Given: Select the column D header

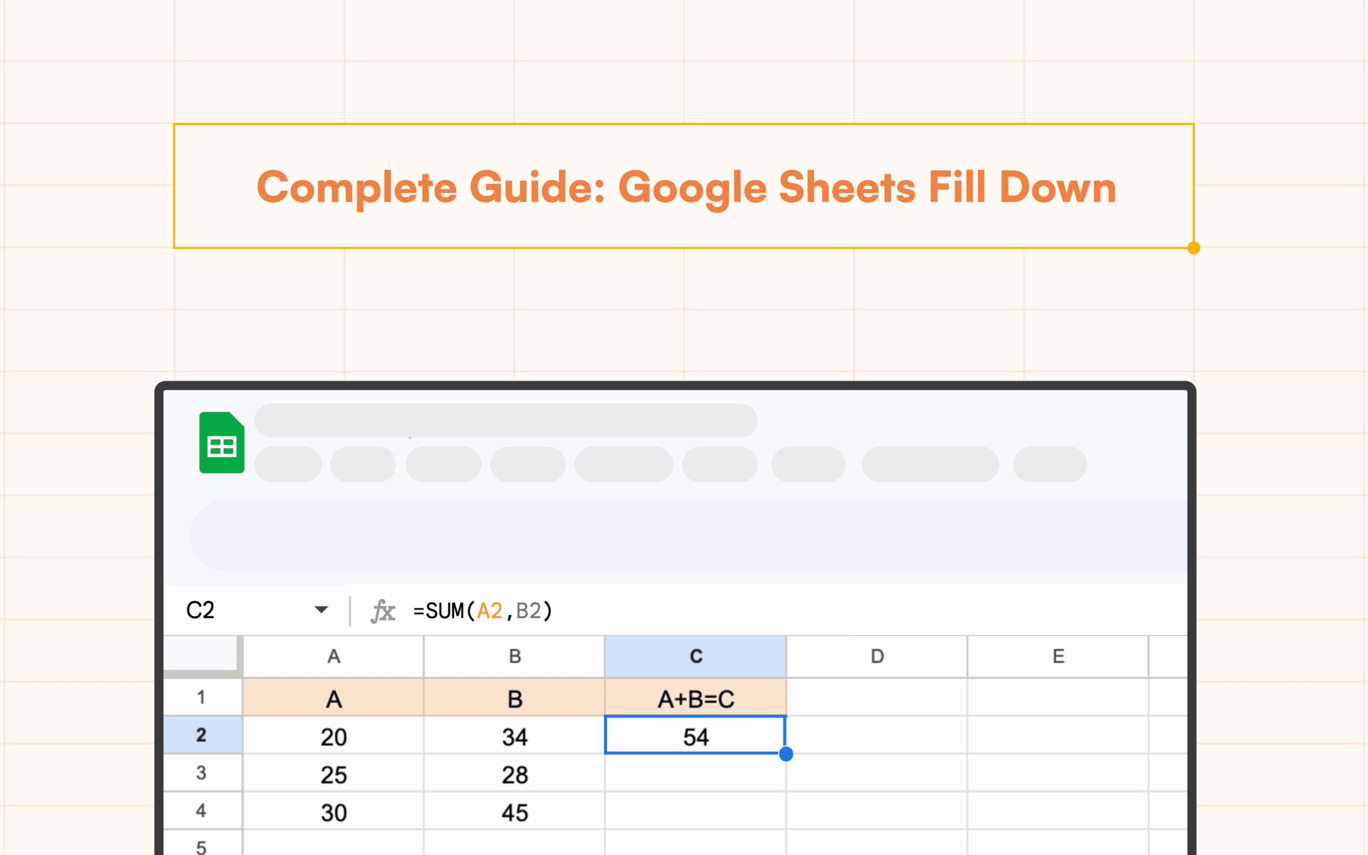Looking at the screenshot, I should coord(877,657).
